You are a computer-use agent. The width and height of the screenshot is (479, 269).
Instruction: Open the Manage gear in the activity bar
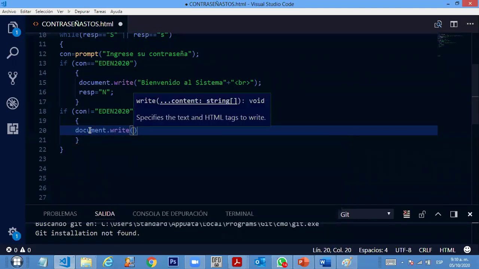coord(13,232)
